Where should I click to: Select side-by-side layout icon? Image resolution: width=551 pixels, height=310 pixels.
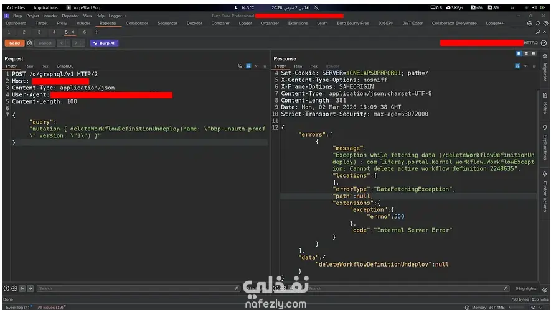[x=519, y=53]
